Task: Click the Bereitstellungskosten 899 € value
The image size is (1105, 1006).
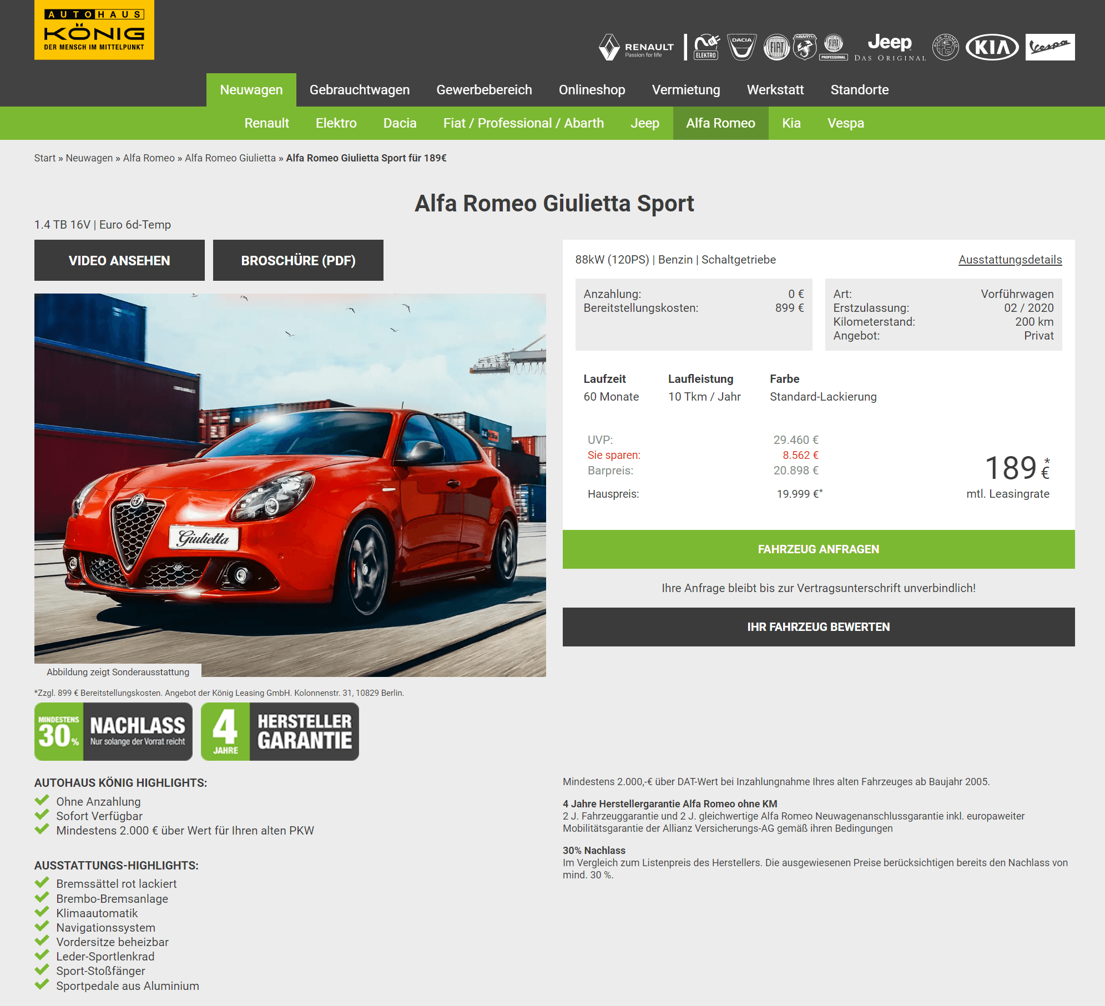Action: [x=789, y=308]
